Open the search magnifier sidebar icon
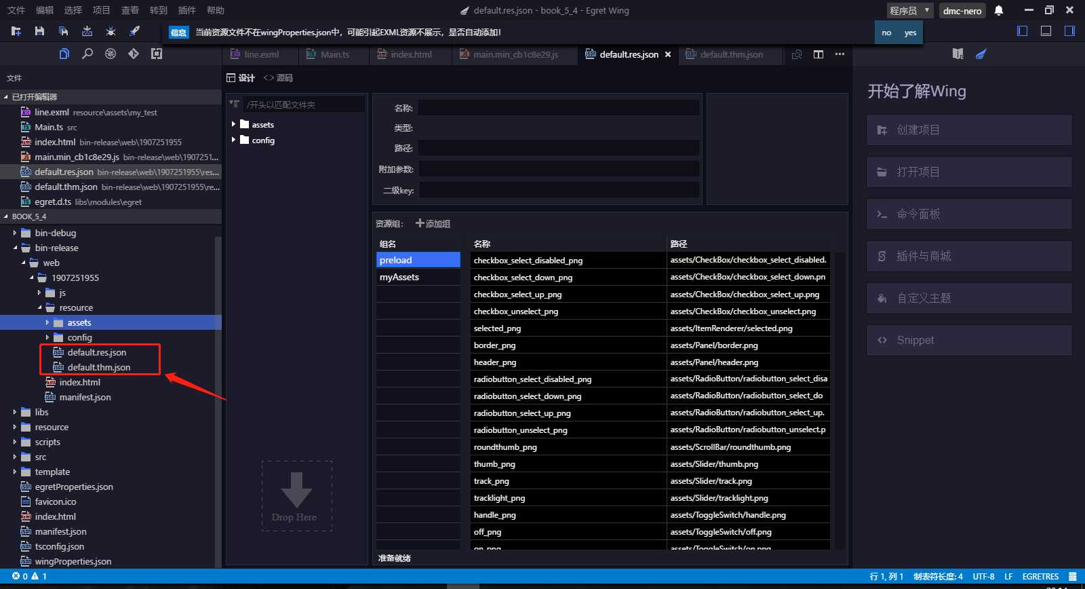The image size is (1085, 589). [x=87, y=54]
